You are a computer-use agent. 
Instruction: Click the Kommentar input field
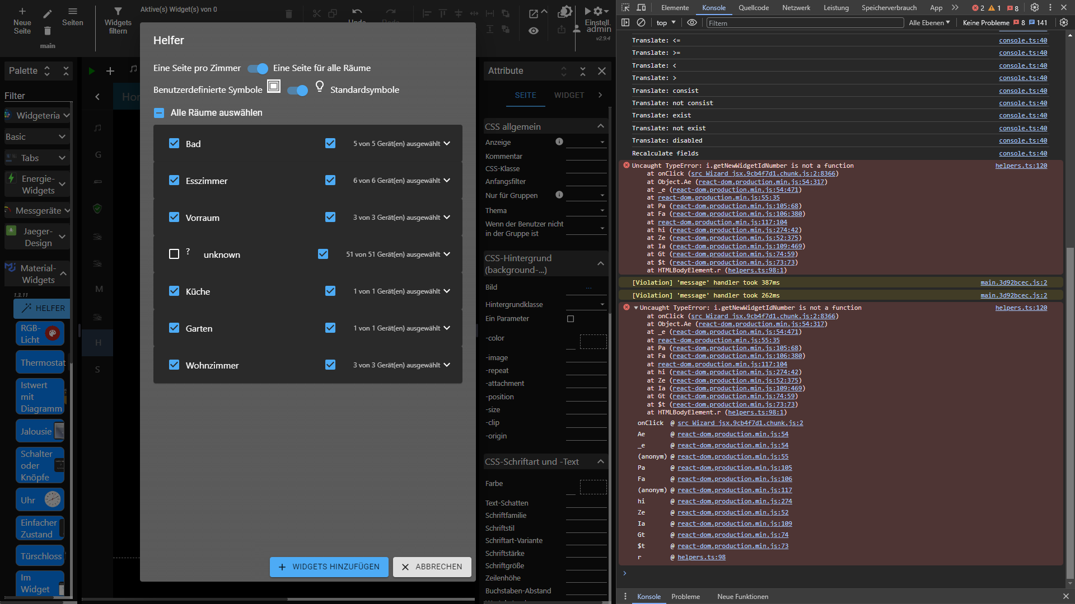click(586, 157)
